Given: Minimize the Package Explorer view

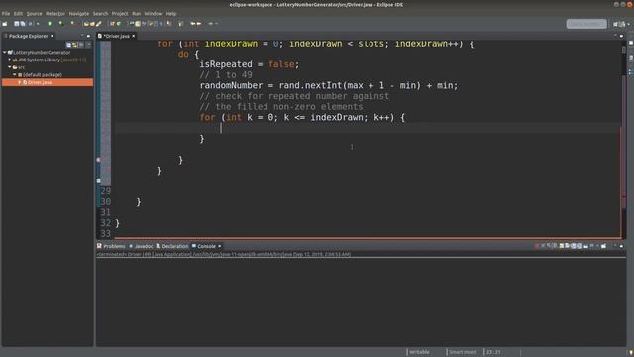Looking at the screenshot, I should [x=82, y=36].
